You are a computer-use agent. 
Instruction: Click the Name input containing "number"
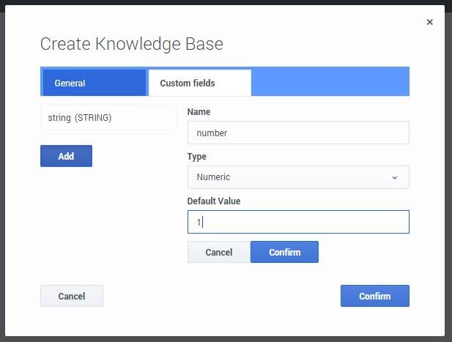point(297,133)
